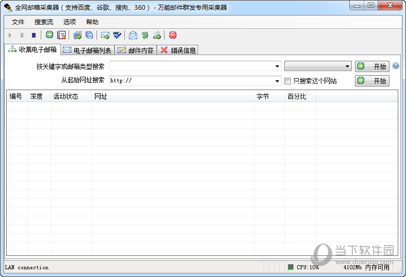
Task: Minimize the application window
Action: point(357,6)
